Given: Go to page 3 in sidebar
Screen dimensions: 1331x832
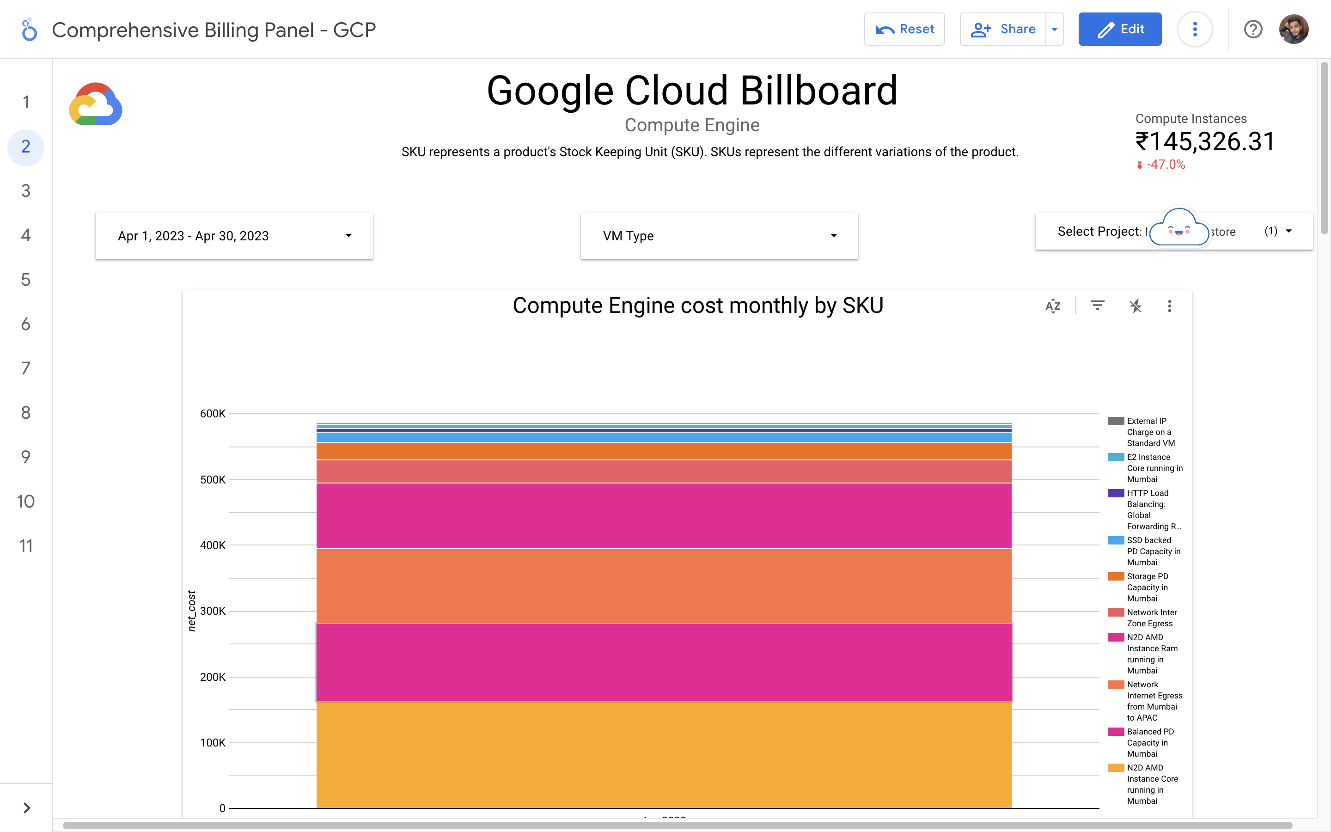Looking at the screenshot, I should 26,191.
